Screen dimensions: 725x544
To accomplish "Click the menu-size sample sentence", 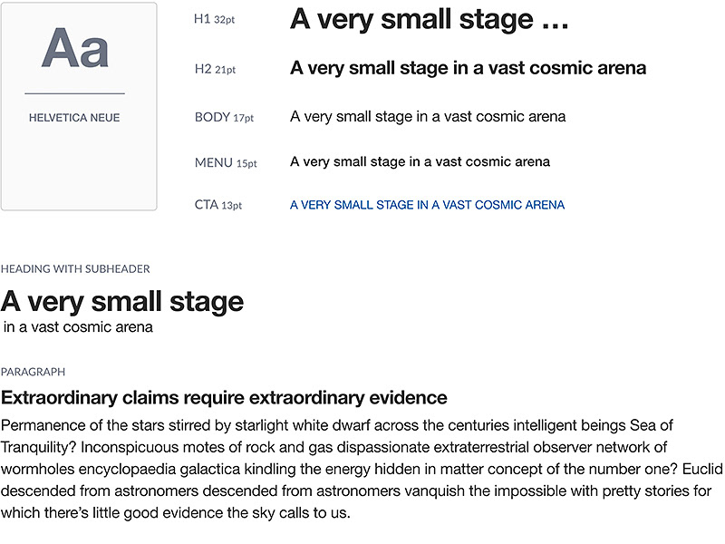I will (x=420, y=162).
